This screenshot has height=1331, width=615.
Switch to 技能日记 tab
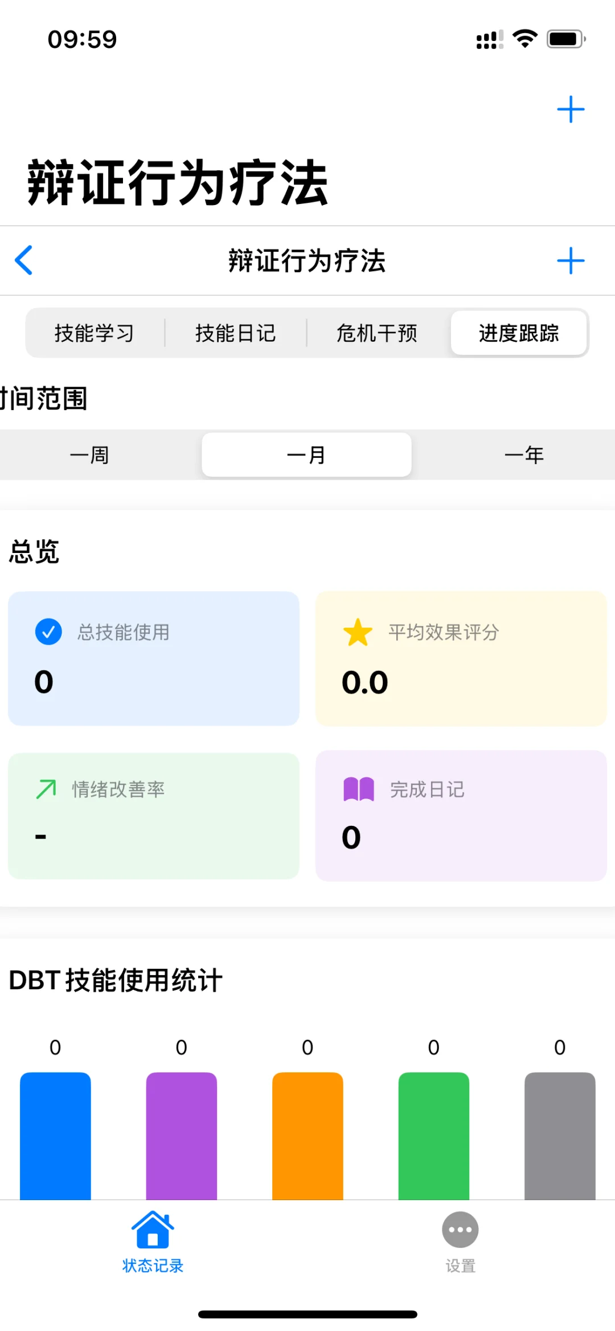(x=236, y=333)
